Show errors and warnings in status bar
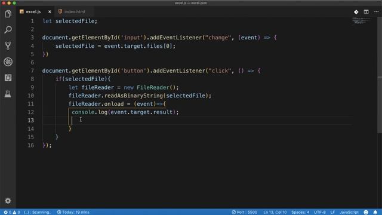This screenshot has width=382, height=215. (x=12, y=213)
